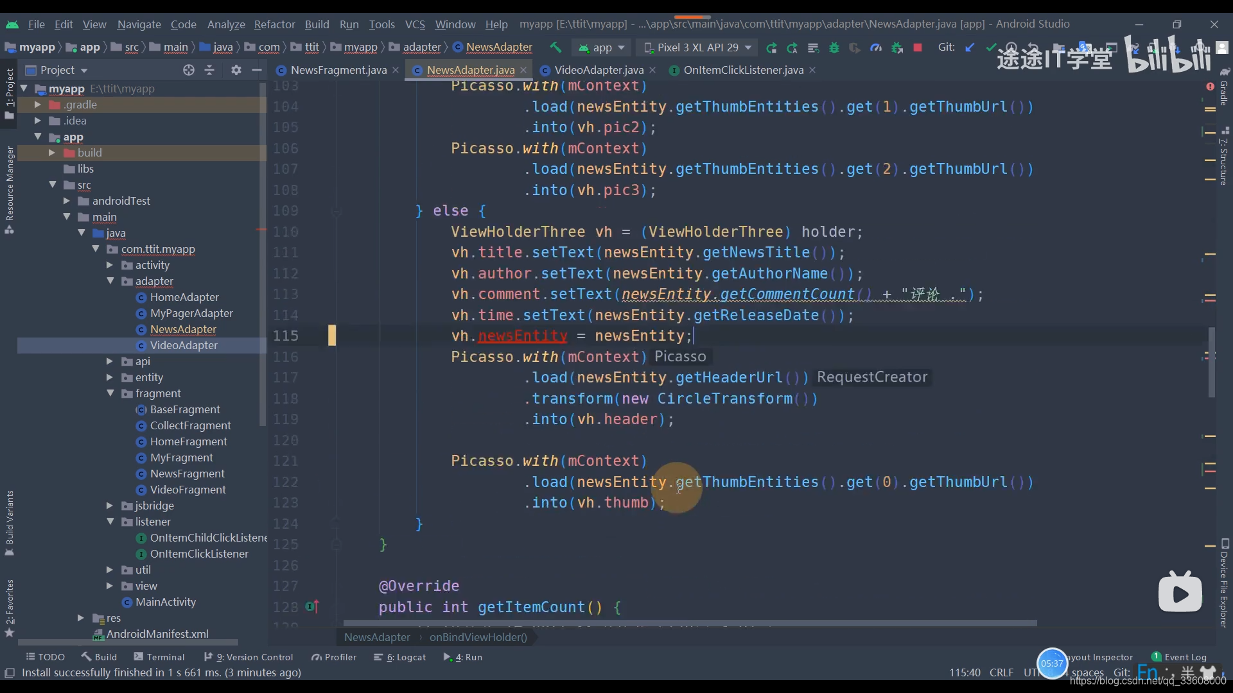Expand the res folder

(80, 618)
